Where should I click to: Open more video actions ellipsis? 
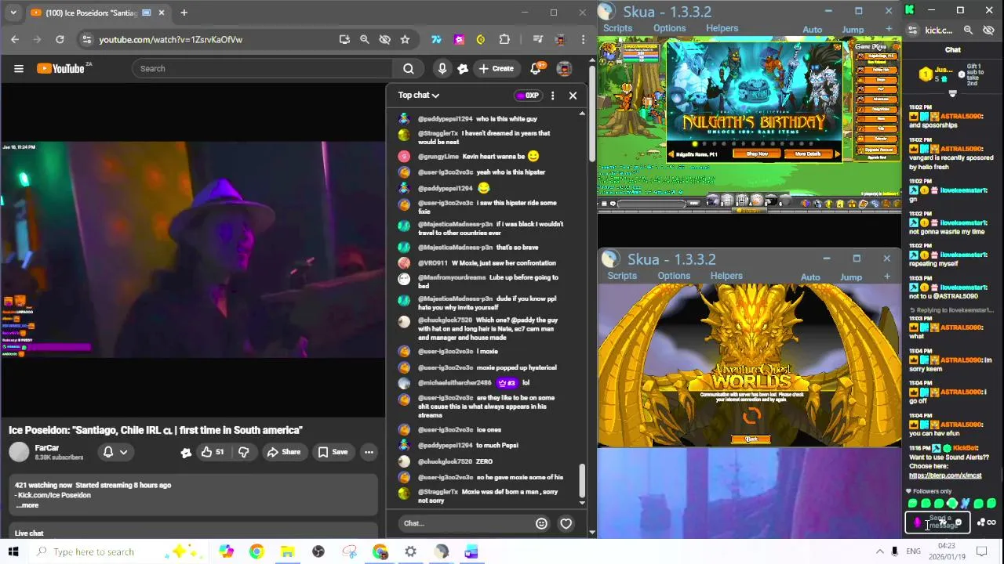pos(369,452)
